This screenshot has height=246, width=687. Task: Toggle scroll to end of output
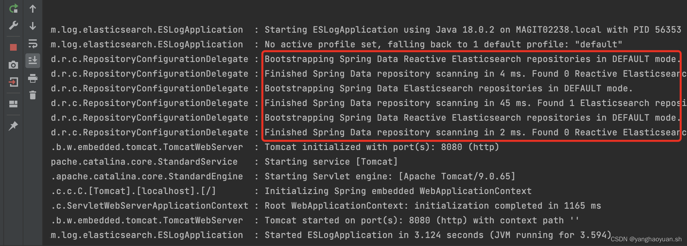point(33,60)
